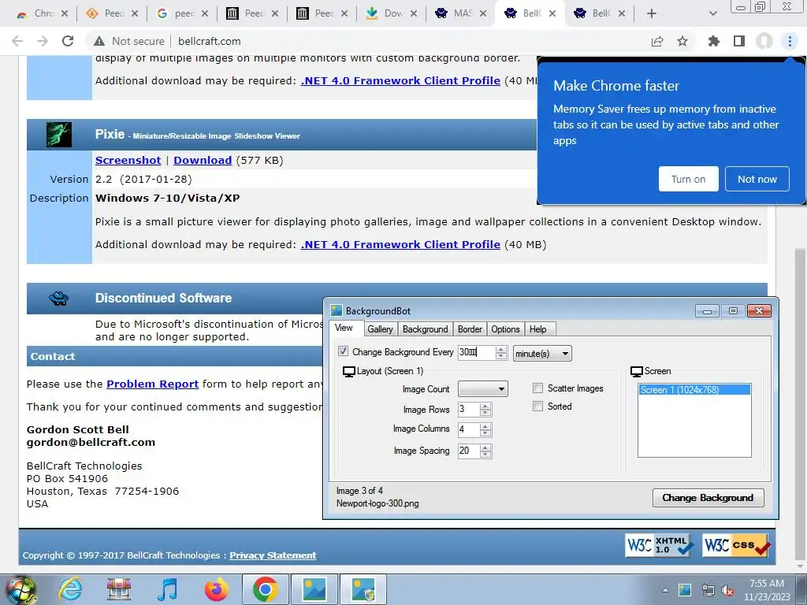Go back in Chrome history
Image resolution: width=807 pixels, height=605 pixels.
17,41
